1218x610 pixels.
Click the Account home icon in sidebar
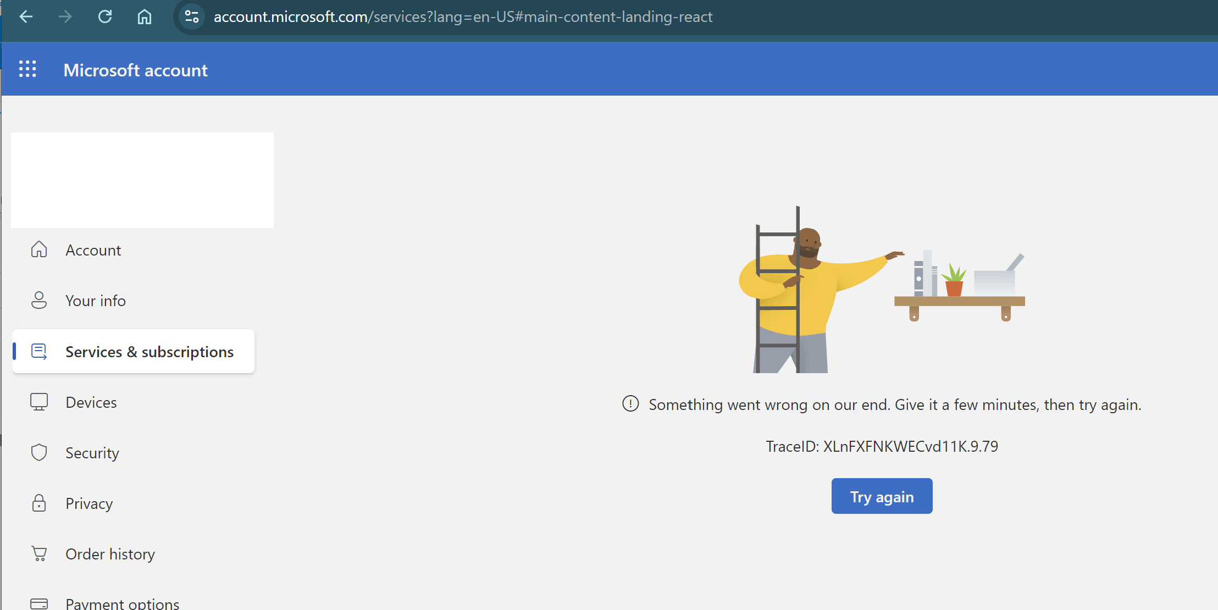pos(39,249)
